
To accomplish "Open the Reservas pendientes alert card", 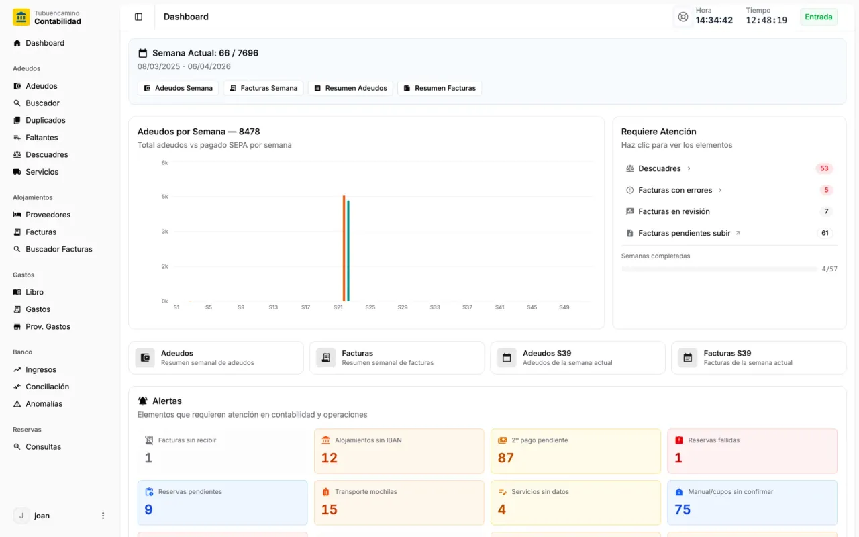I will 222,503.
